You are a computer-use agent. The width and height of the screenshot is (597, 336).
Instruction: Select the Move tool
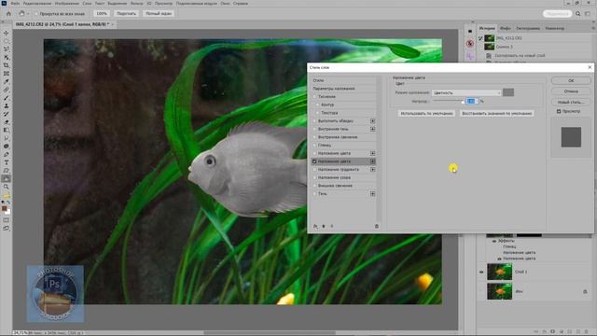pyautogui.click(x=7, y=34)
